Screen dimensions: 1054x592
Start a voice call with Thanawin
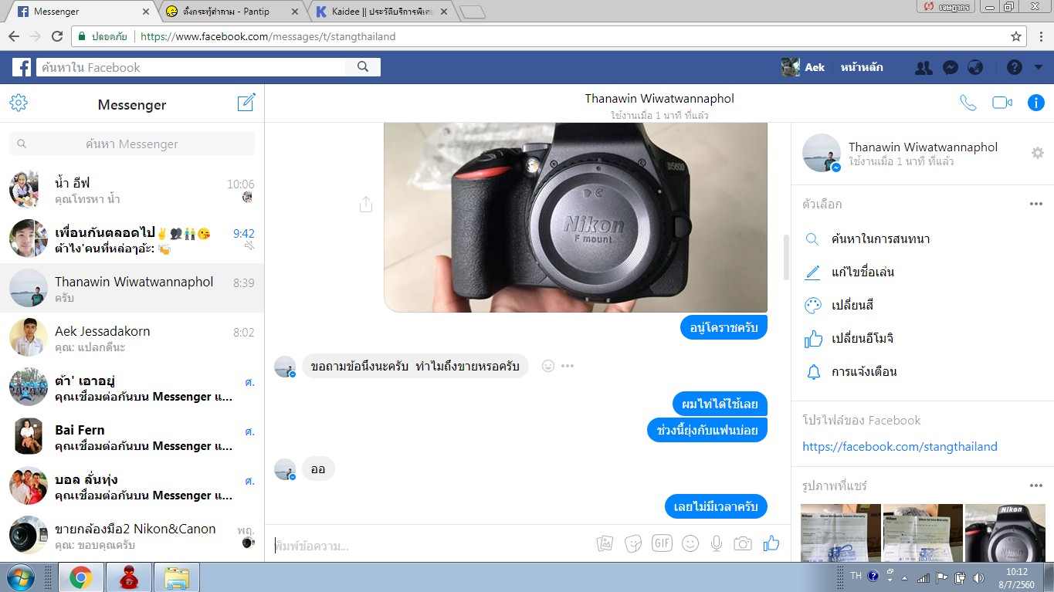tap(968, 103)
